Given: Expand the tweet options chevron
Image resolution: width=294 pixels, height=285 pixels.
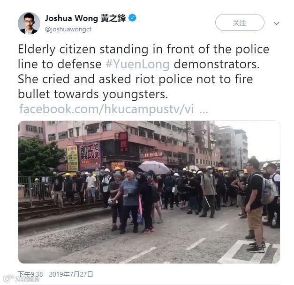Looking at the screenshot, I should pos(276,23).
